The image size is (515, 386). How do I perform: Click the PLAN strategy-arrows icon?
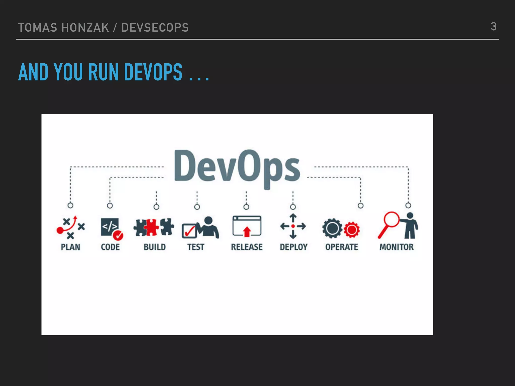[x=71, y=227]
